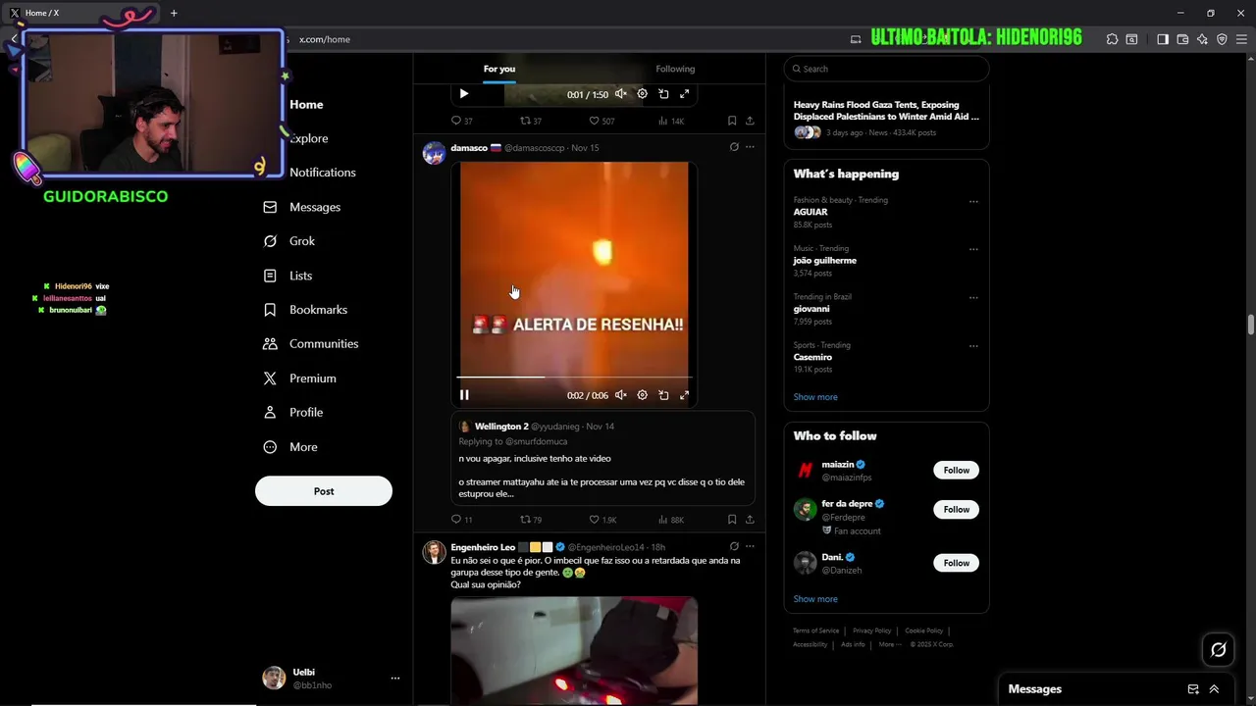The image size is (1256, 706).
Task: Open the Messages page from the sidebar
Action: point(302,207)
